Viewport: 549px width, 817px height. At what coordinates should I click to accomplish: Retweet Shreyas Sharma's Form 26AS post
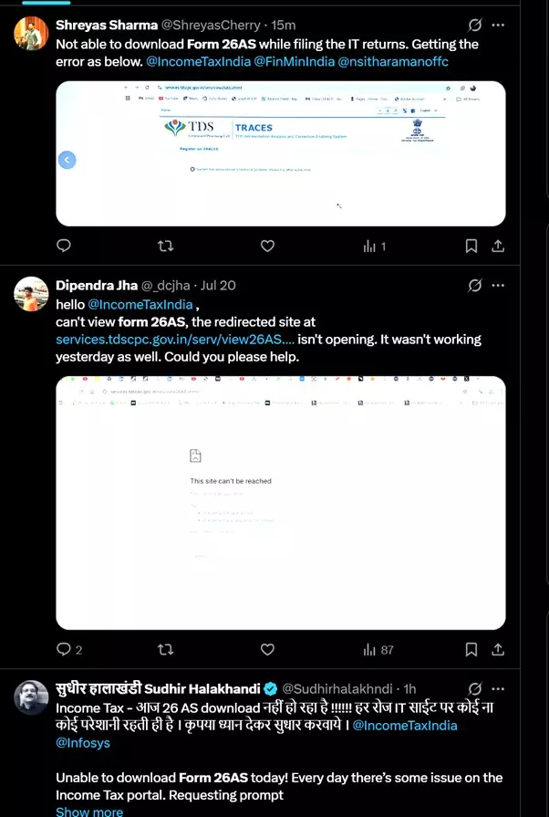coord(165,246)
